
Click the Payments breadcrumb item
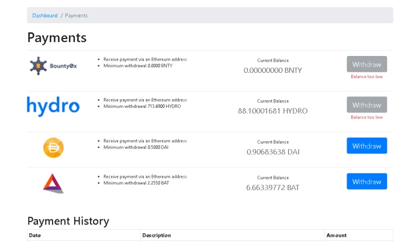click(x=76, y=16)
